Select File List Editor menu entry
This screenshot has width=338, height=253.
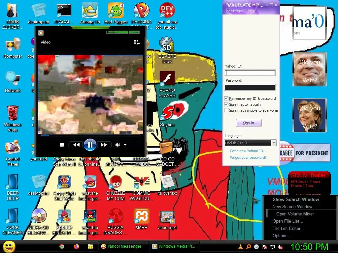[288, 229]
